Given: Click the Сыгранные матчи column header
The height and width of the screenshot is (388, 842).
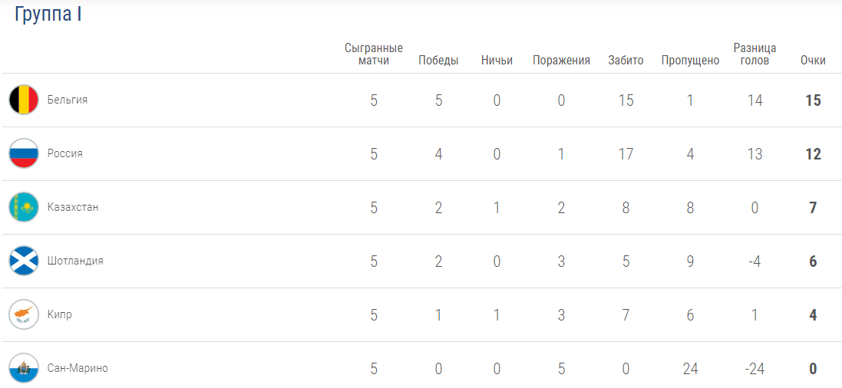Looking at the screenshot, I should click(x=374, y=54).
